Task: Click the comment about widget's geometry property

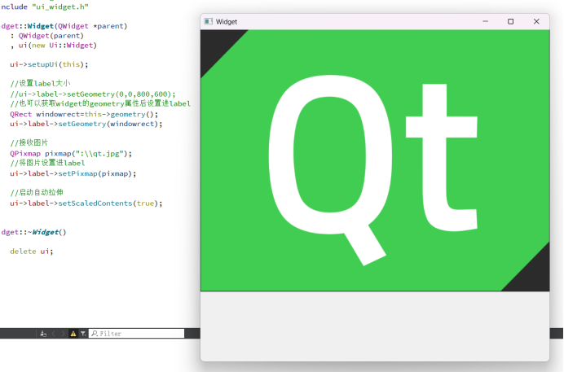Action: 100,103
